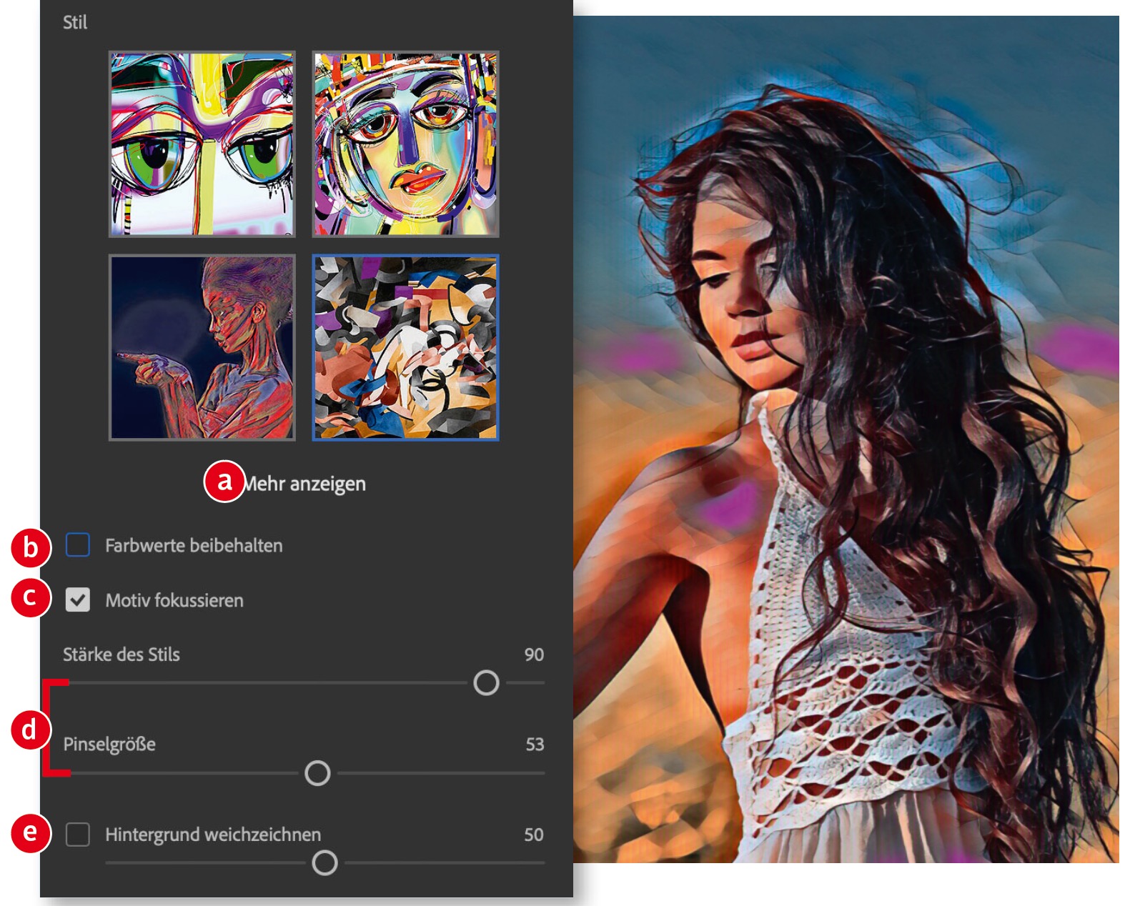Uncheck the Motiv fokussieren checkbox

click(78, 599)
